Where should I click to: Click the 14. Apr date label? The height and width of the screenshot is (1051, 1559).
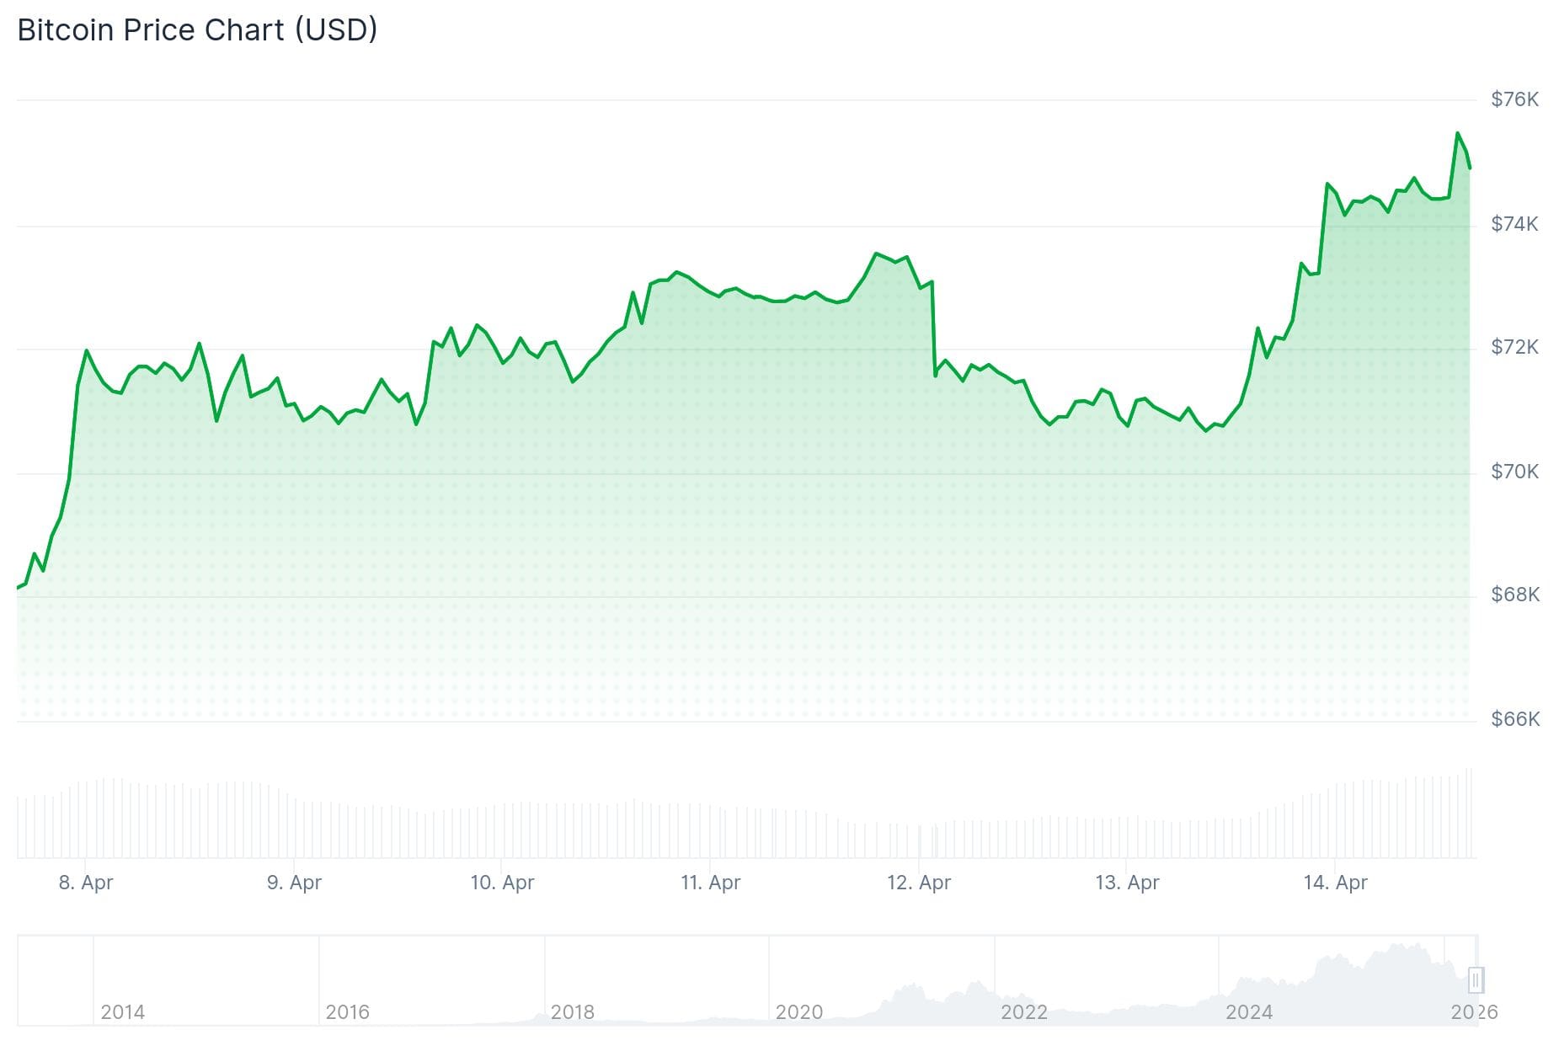tap(1335, 883)
